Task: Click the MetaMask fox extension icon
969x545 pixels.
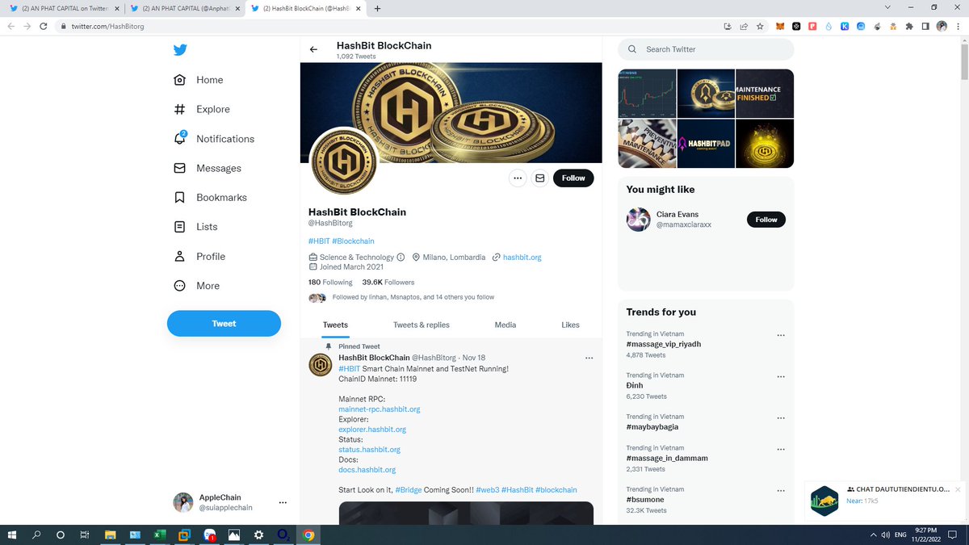Action: coord(780,26)
